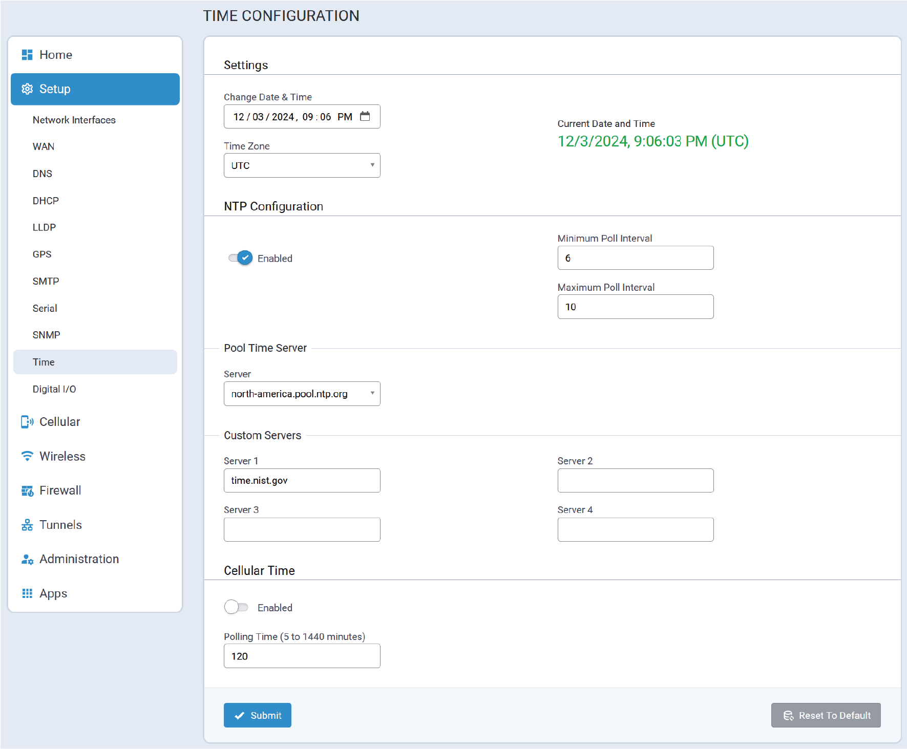Click the Firewall icon in sidebar
The image size is (907, 749).
tap(27, 490)
